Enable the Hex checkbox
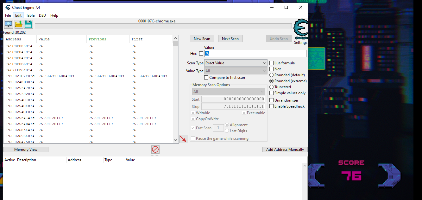This screenshot has height=200, width=422. point(201,54)
